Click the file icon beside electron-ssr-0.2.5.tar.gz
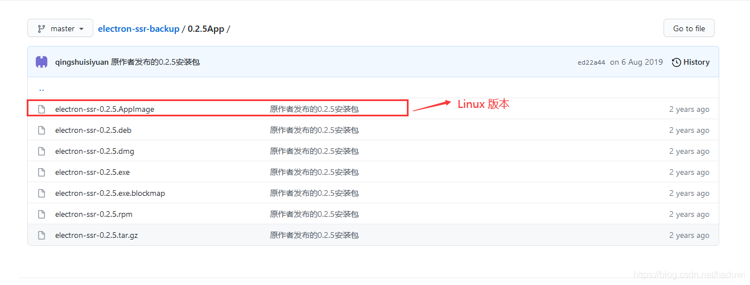The height and width of the screenshot is (285, 750). click(x=42, y=235)
